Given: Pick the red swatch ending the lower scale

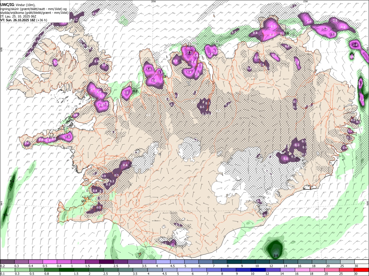Looking at the screenshot, I should (x=362, y=270).
